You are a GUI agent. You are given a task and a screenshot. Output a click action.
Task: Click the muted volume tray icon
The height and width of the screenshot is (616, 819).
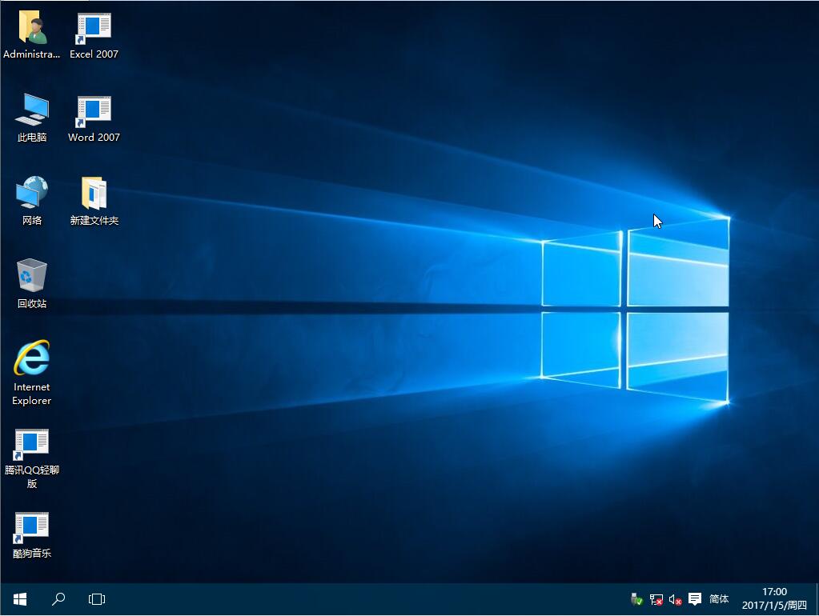(x=675, y=600)
